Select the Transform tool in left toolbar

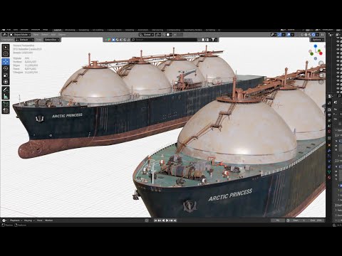pyautogui.click(x=6, y=82)
